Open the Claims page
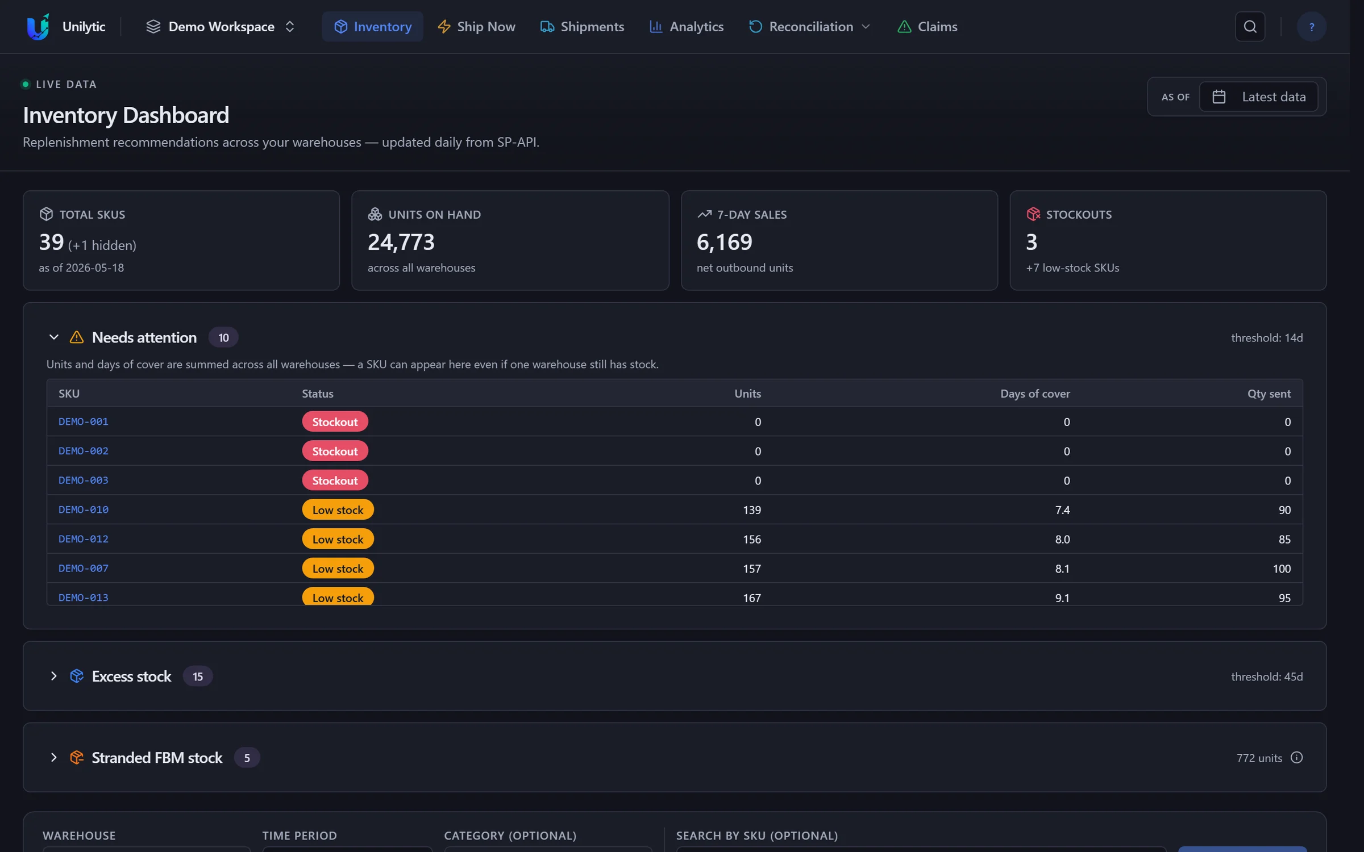The image size is (1364, 852). click(x=927, y=27)
